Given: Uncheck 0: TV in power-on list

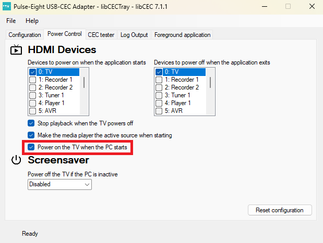Looking at the screenshot, I should click(32, 72).
